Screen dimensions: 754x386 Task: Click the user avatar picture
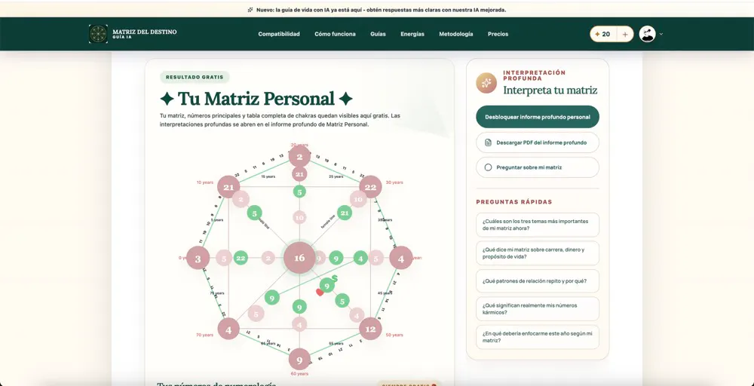pyautogui.click(x=647, y=34)
